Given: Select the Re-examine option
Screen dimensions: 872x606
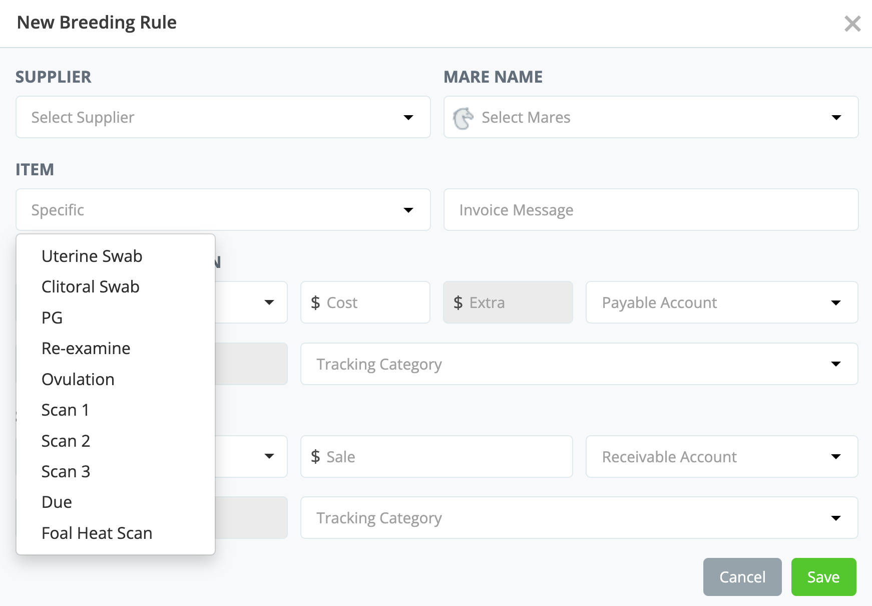Looking at the screenshot, I should pyautogui.click(x=86, y=349).
